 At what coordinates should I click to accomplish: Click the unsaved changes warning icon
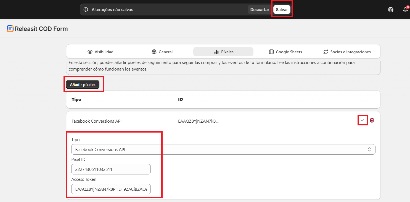86,10
